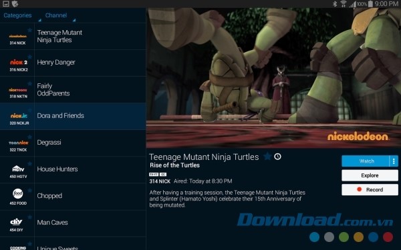This screenshot has width=401, height=250.
Task: Open the HGTV 450 channel logo
Action: (x=18, y=169)
